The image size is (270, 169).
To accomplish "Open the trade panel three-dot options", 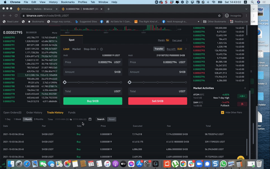I will (187, 40).
